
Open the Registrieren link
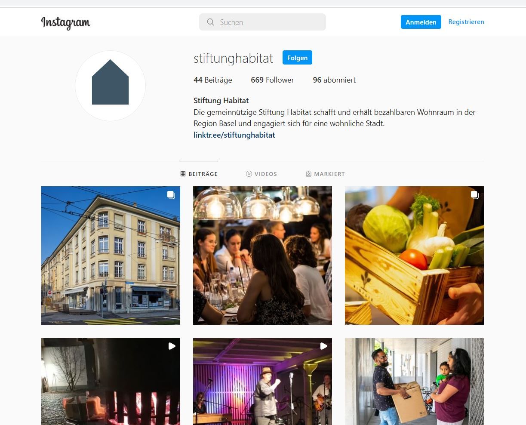coord(466,22)
